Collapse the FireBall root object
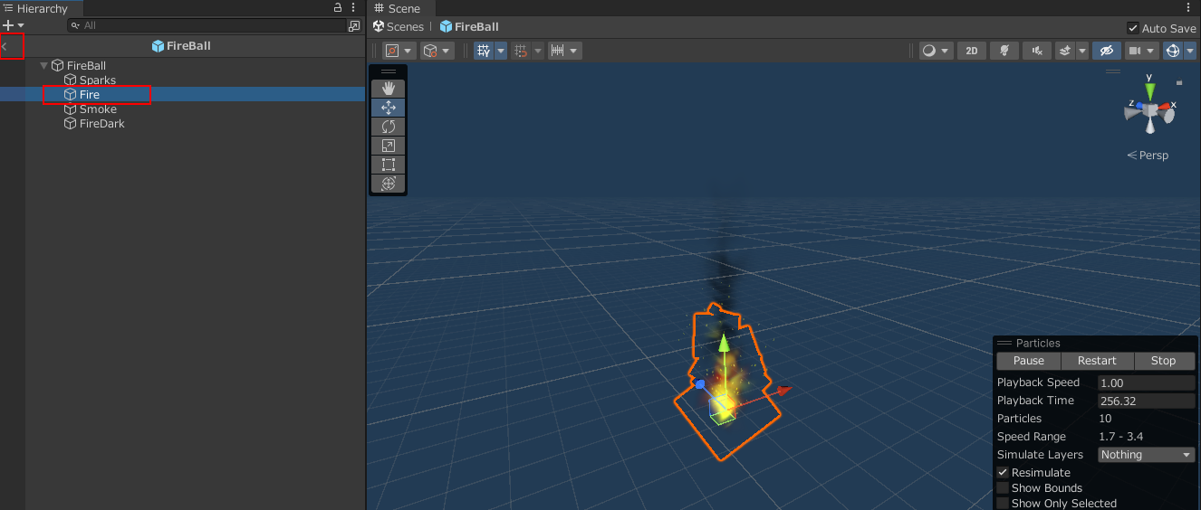 (x=44, y=66)
